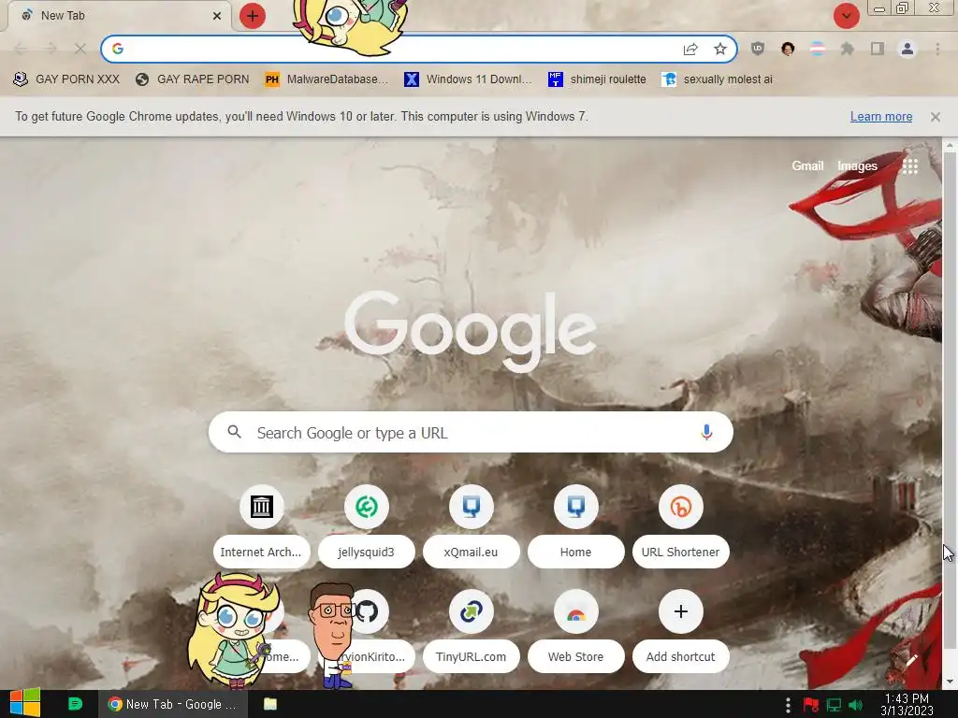Open the Chrome profile menu
Screen dimensions: 958x718
click(907, 49)
